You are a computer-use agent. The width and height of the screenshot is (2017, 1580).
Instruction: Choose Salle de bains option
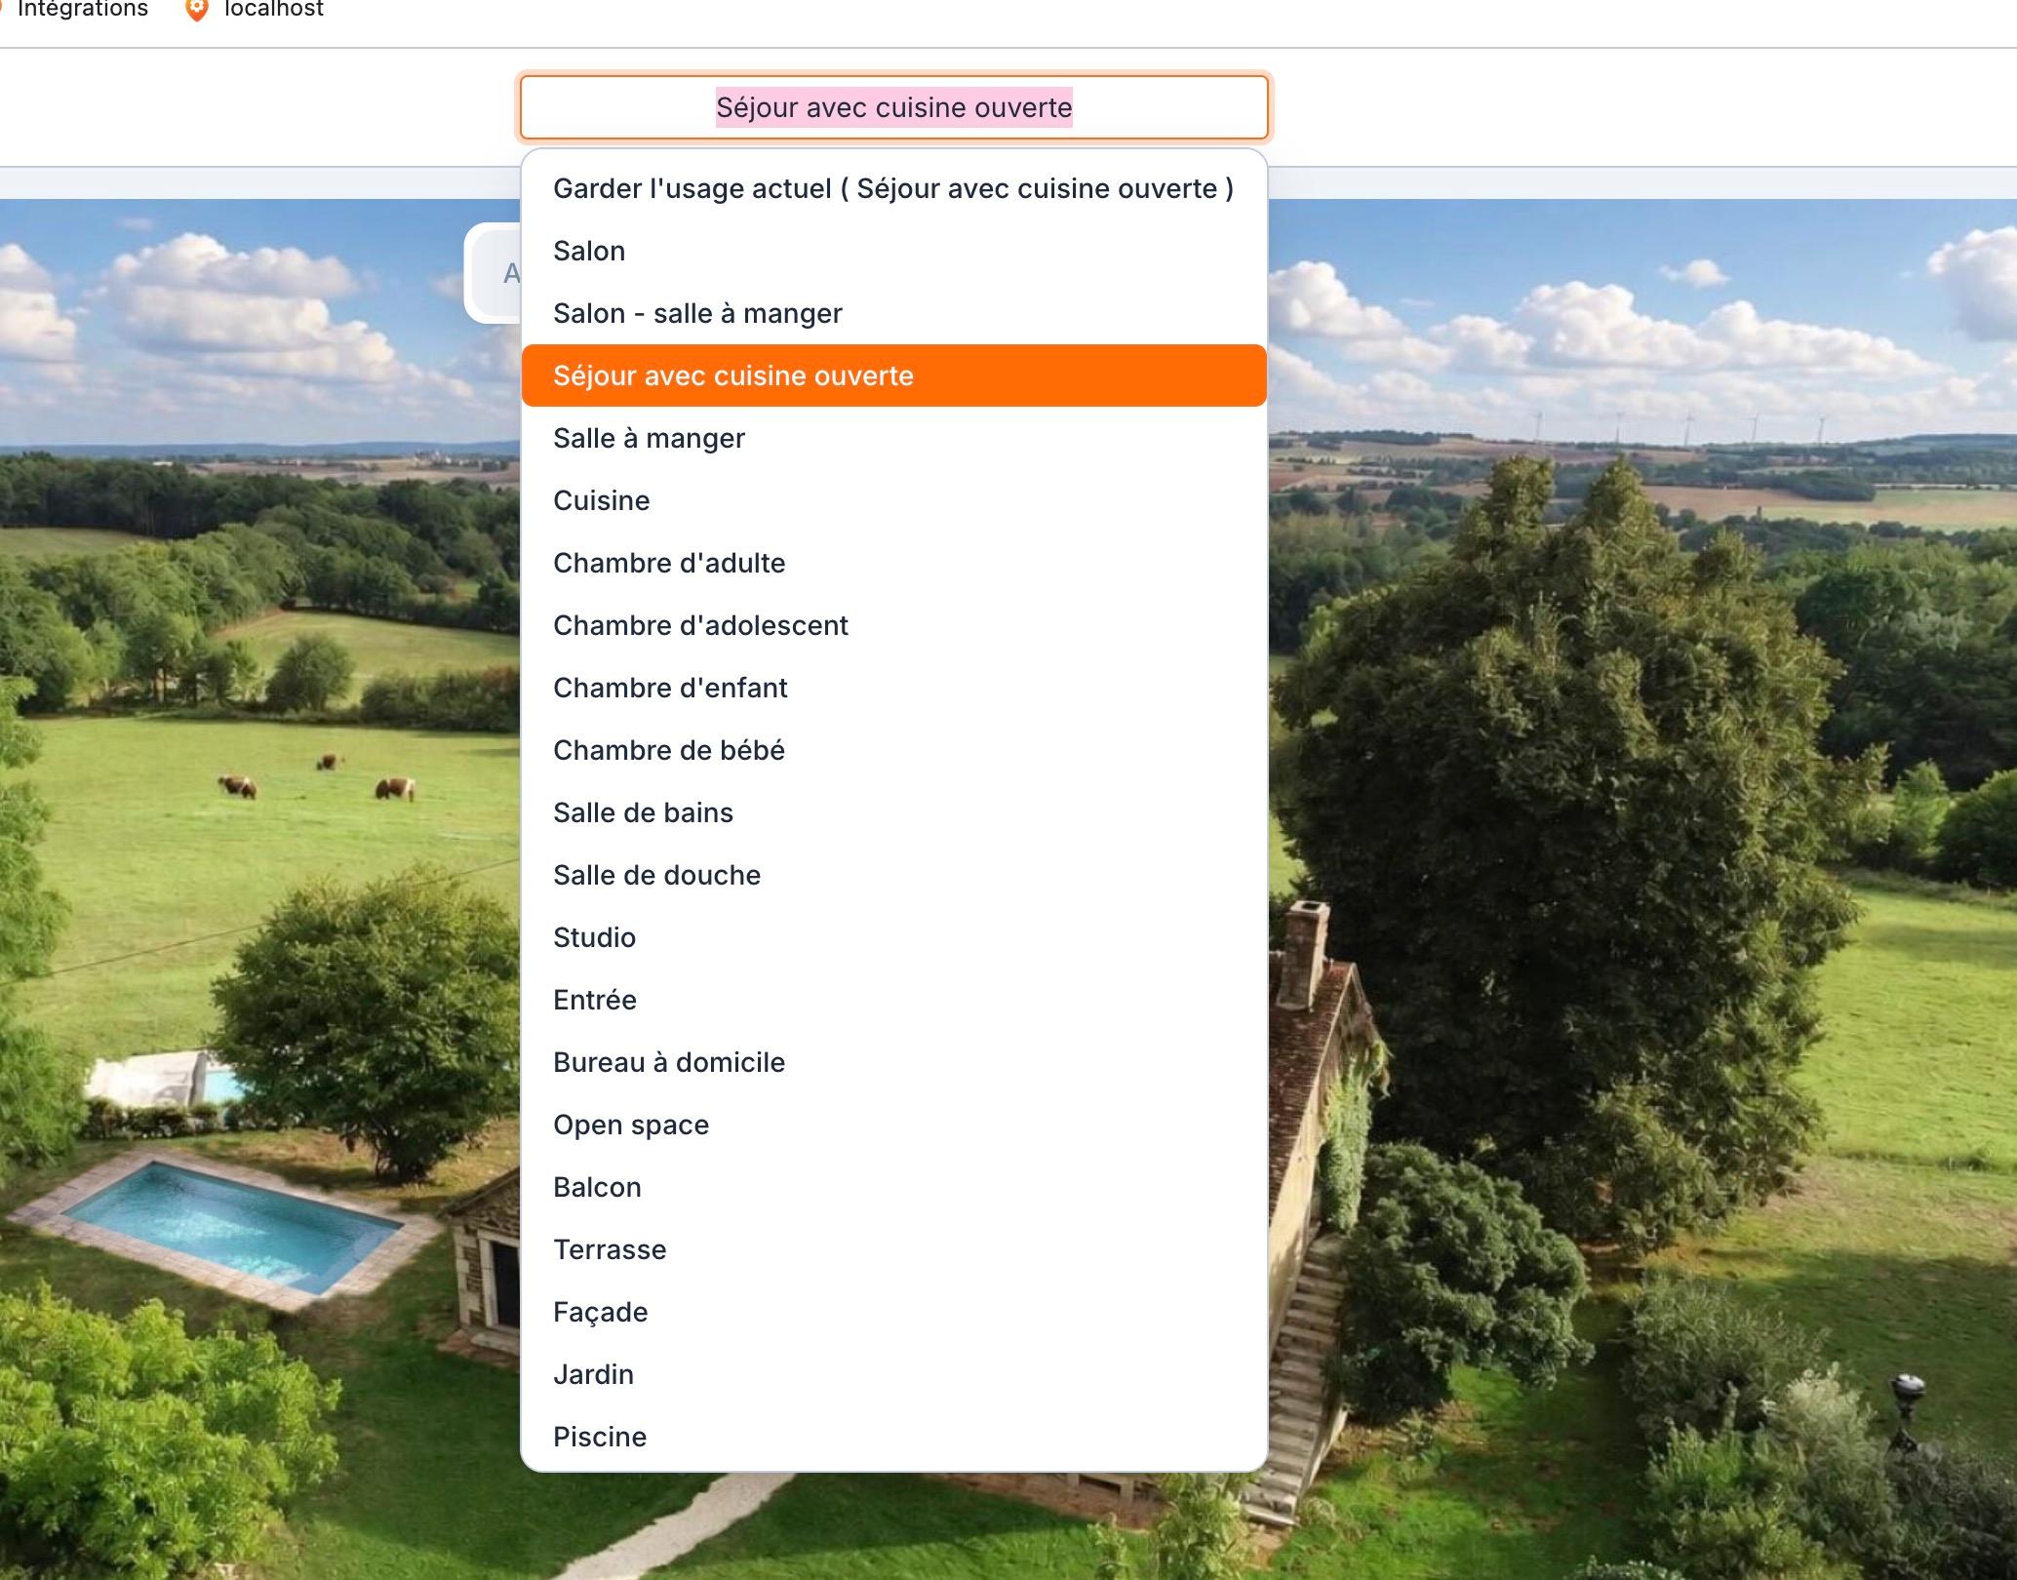tap(893, 812)
